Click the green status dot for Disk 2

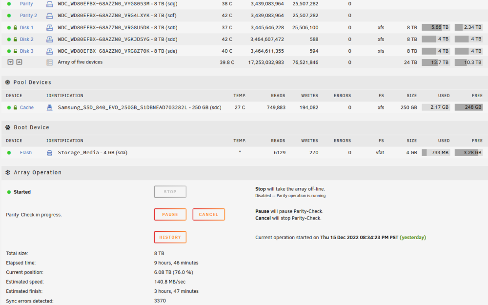pyautogui.click(x=9, y=40)
